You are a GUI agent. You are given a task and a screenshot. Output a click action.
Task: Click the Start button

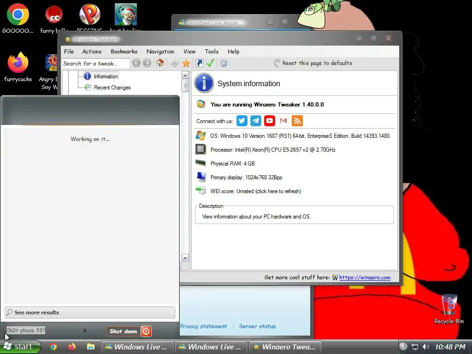(20, 347)
